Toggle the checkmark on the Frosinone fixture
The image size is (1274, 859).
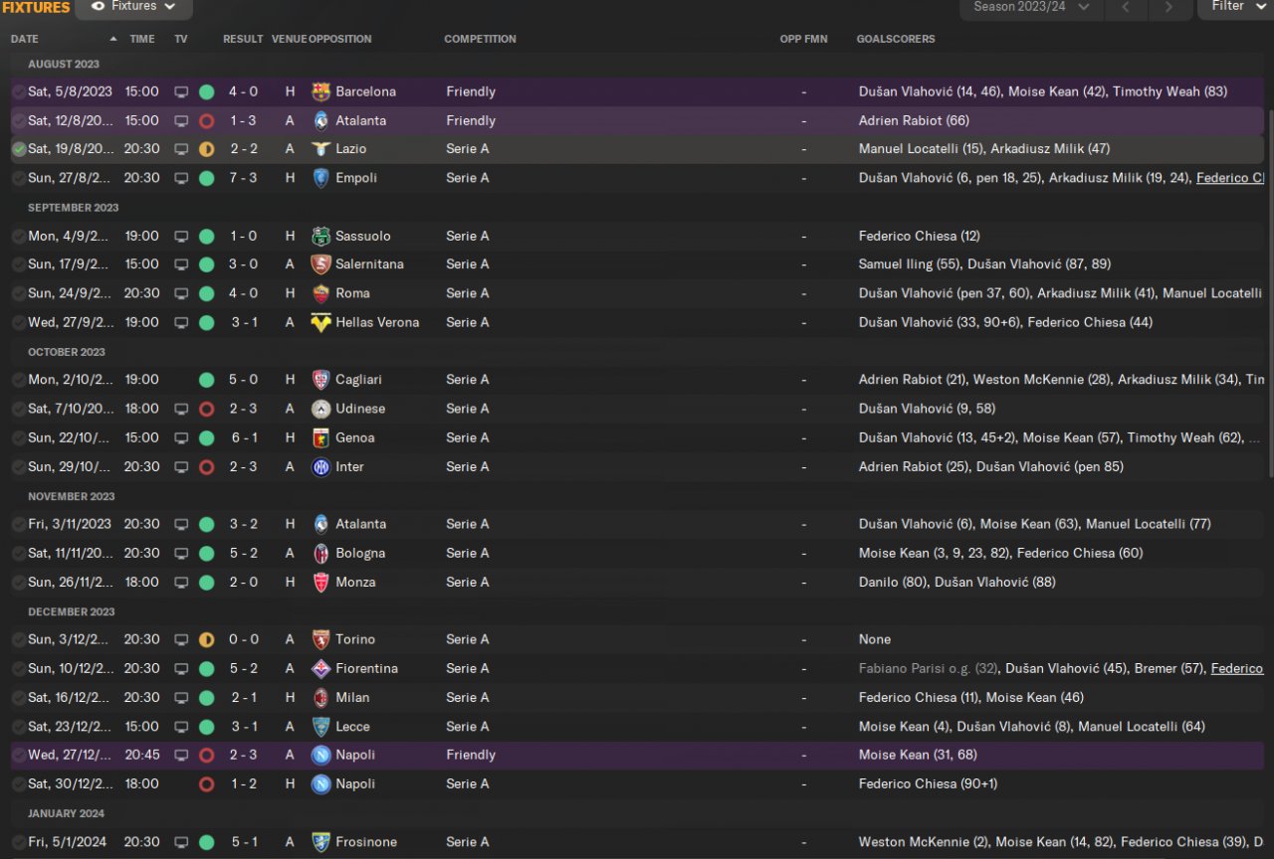(x=19, y=842)
